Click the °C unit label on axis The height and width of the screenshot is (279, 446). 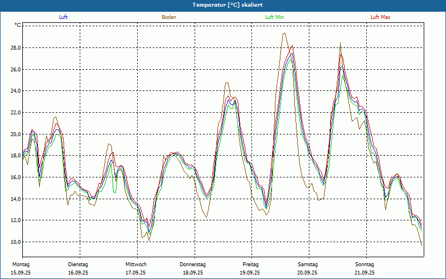coord(18,25)
